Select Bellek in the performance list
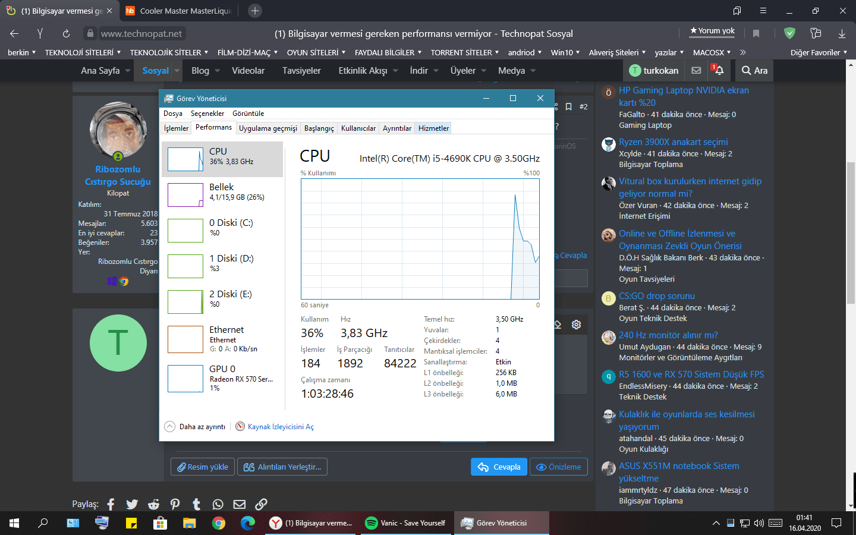856x535 pixels. click(222, 195)
